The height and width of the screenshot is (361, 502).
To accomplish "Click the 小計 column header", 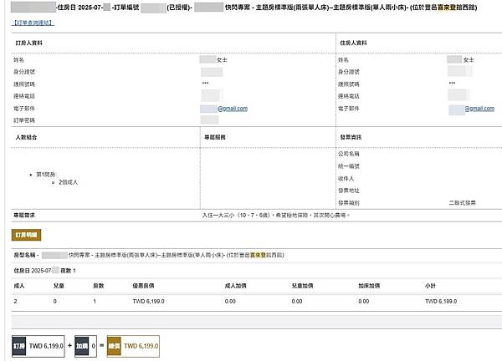I will (x=430, y=286).
